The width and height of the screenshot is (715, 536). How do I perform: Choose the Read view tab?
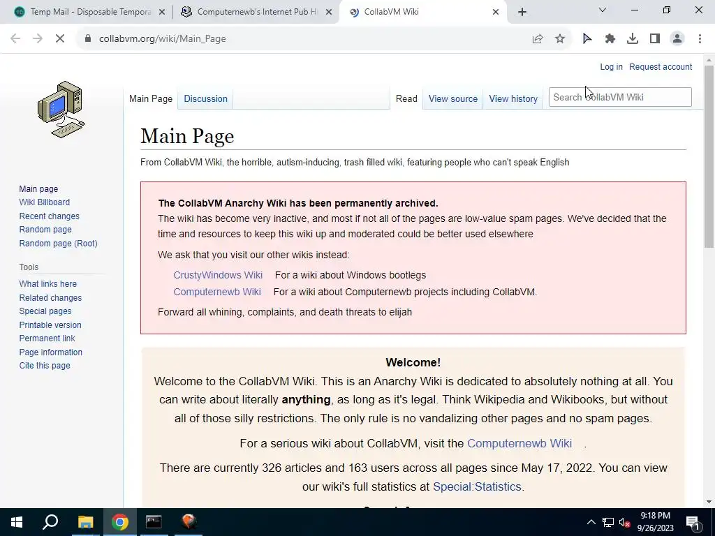(406, 99)
